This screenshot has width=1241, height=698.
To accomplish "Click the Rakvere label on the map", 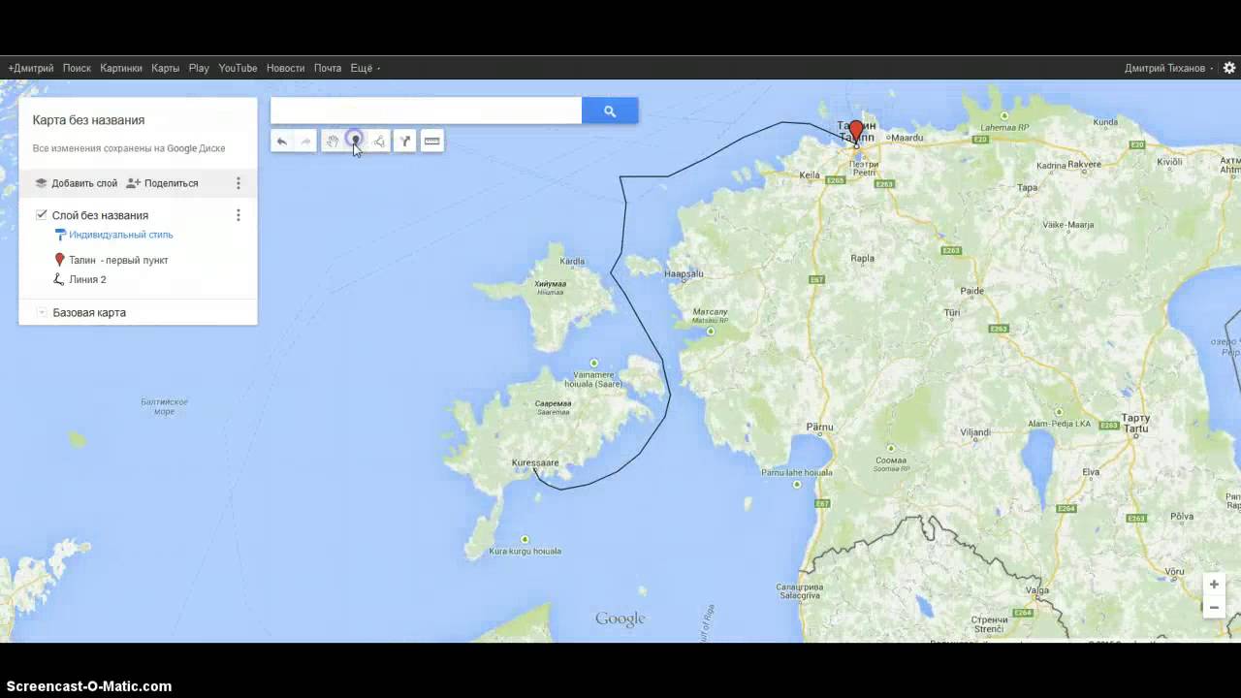I will [x=1083, y=165].
